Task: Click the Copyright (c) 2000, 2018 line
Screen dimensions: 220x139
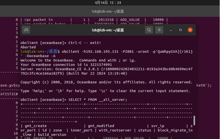Action: [106, 82]
